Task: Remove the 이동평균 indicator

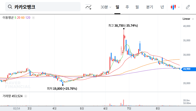Action: (33, 18)
